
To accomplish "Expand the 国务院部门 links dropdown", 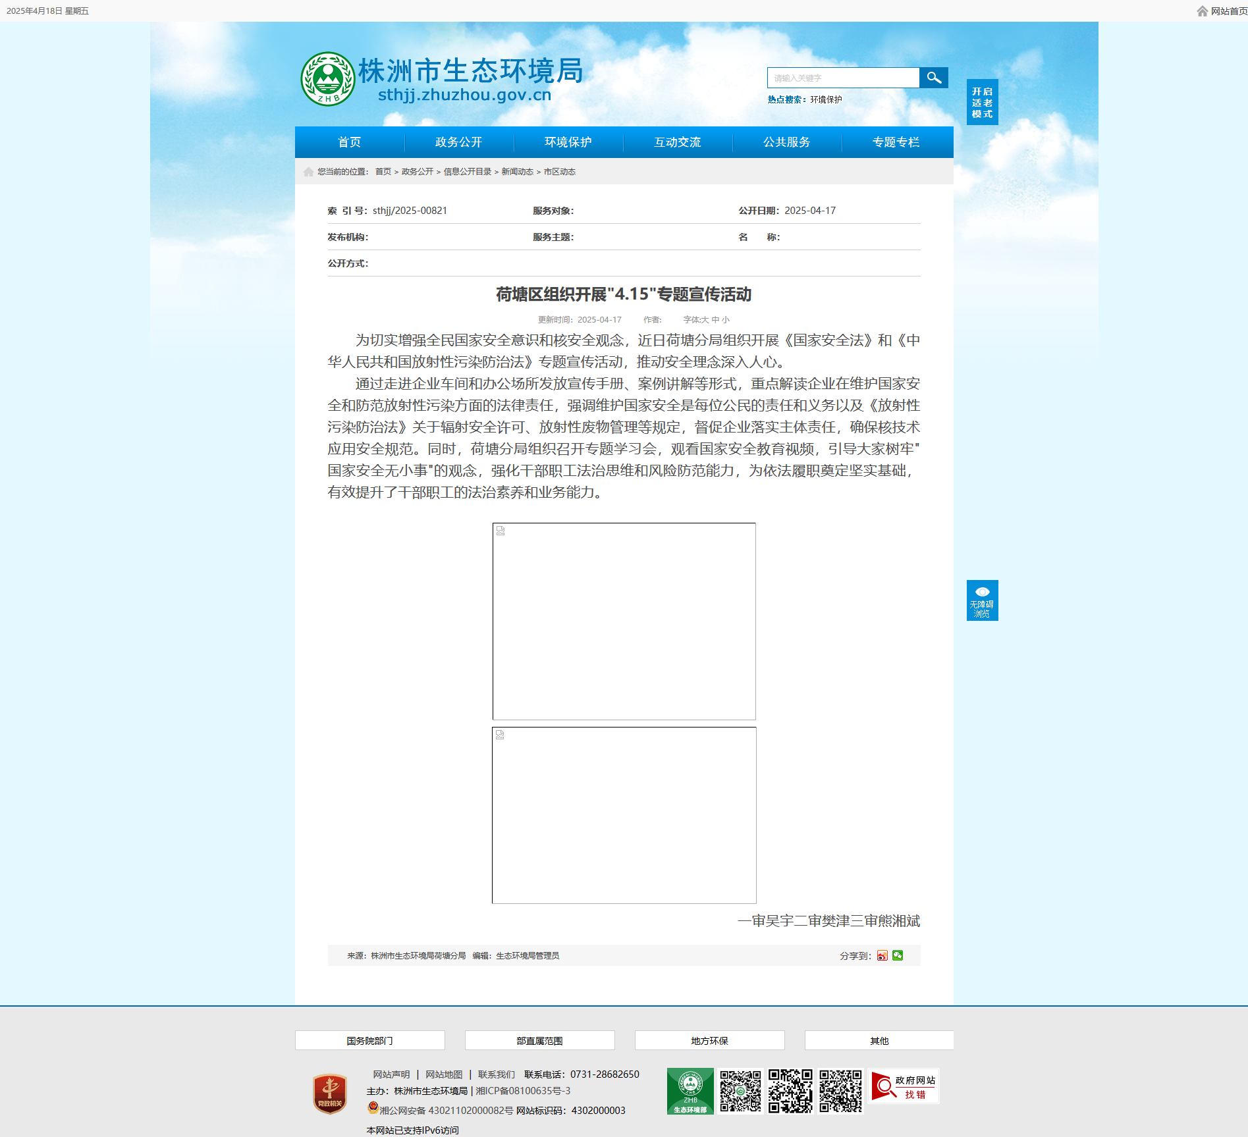I will pyautogui.click(x=369, y=1040).
